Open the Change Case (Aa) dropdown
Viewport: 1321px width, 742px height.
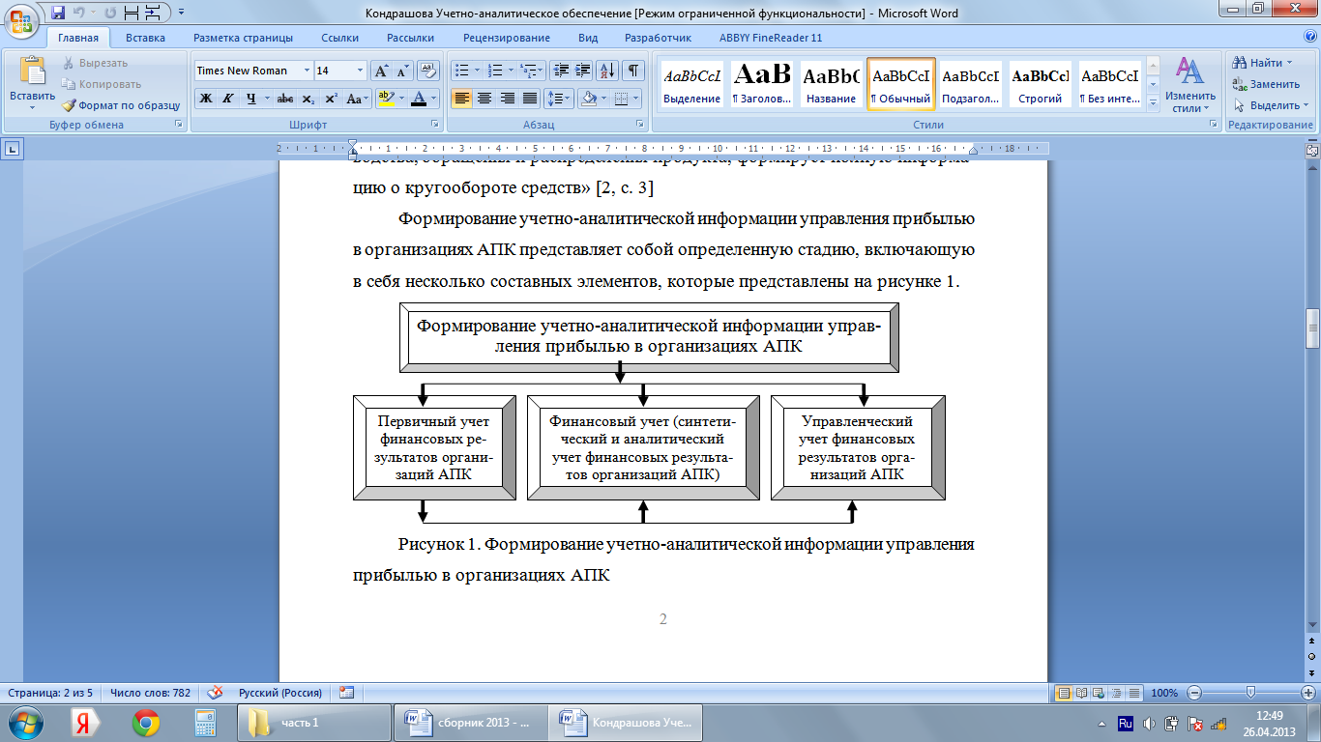[358, 99]
